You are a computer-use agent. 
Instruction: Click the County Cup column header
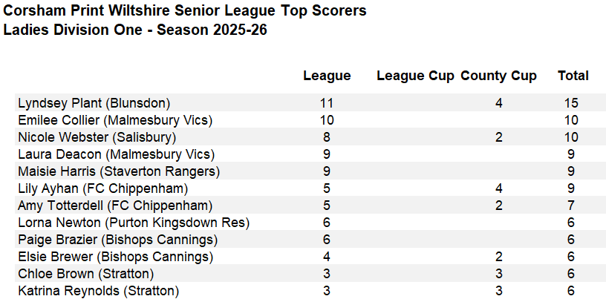(498, 76)
